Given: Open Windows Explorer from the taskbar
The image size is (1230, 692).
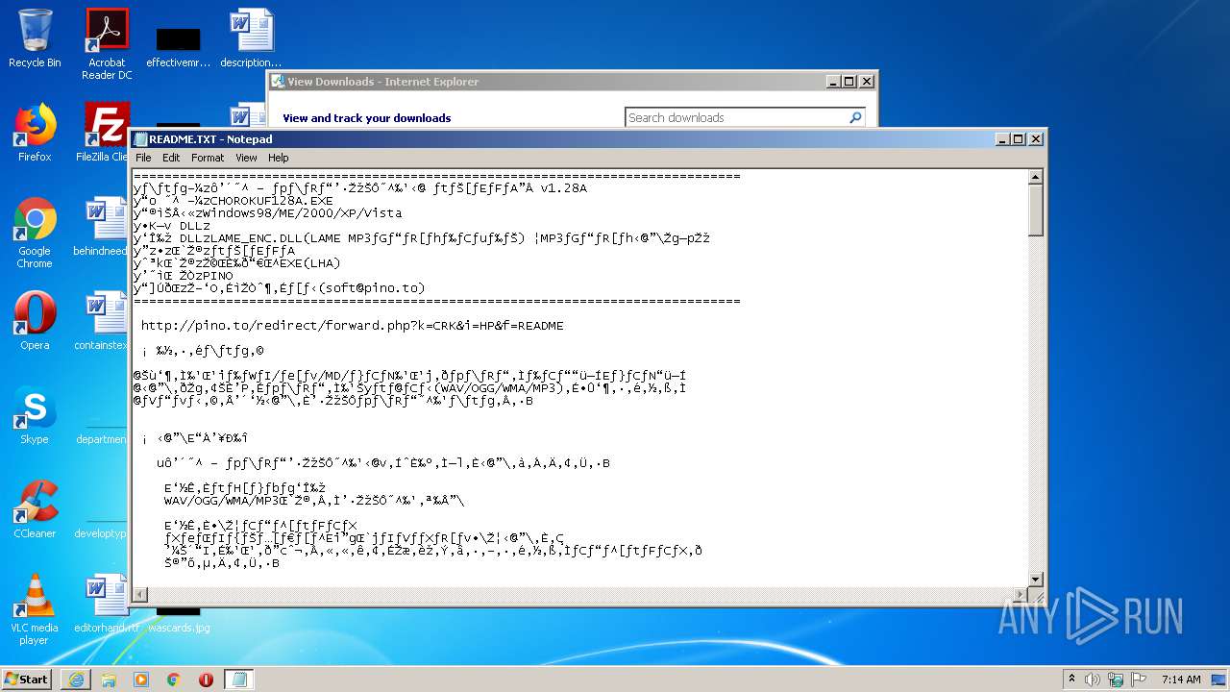Looking at the screenshot, I should pos(109,680).
